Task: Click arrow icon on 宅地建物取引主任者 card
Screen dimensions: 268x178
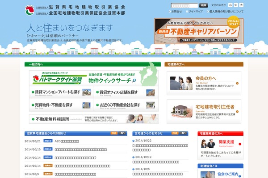Action: point(237,112)
